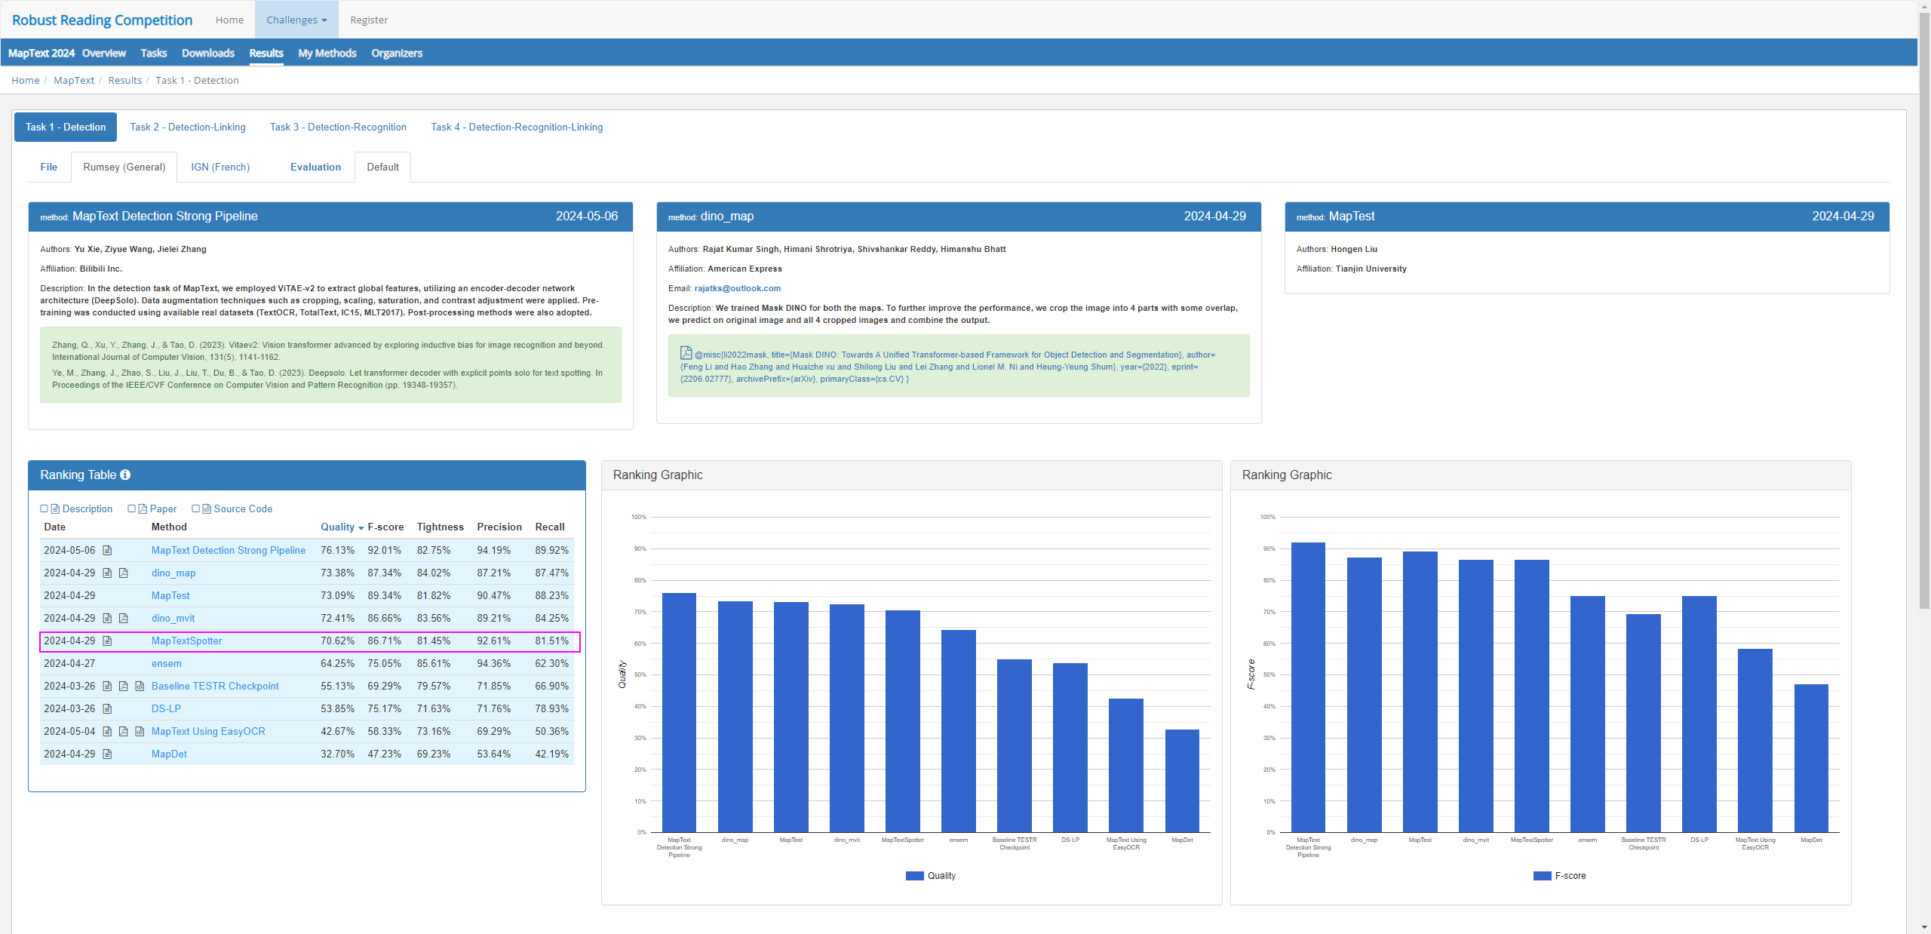Open the MapTextSpotter method link

(186, 641)
